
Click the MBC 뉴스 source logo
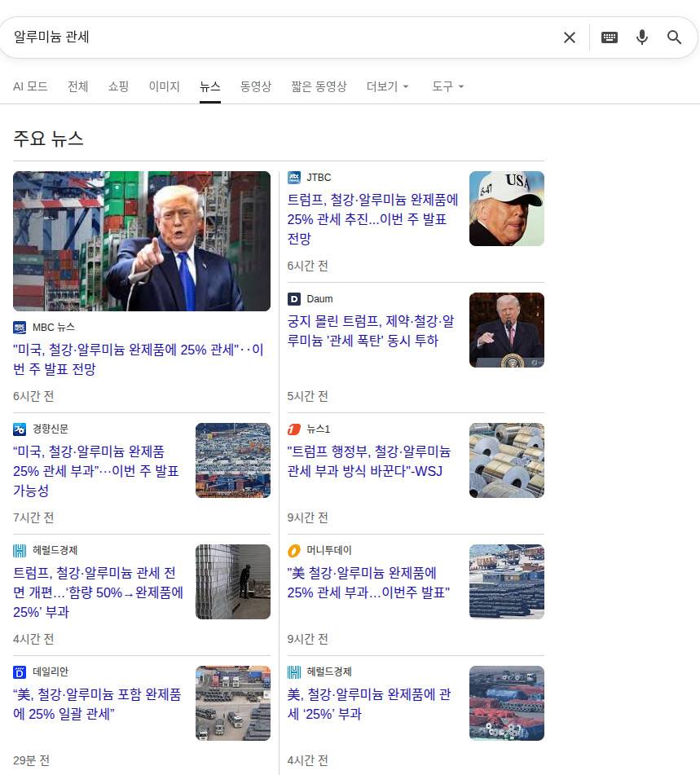pos(20,328)
